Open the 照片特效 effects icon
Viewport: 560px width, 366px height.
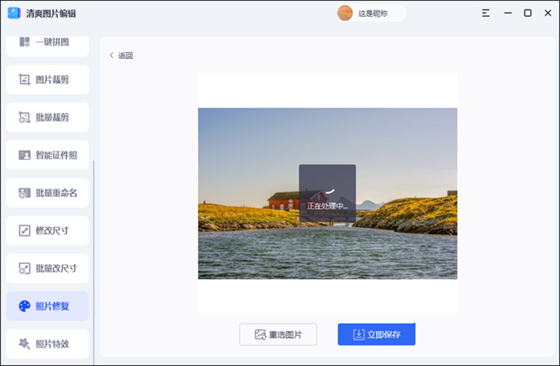click(24, 343)
